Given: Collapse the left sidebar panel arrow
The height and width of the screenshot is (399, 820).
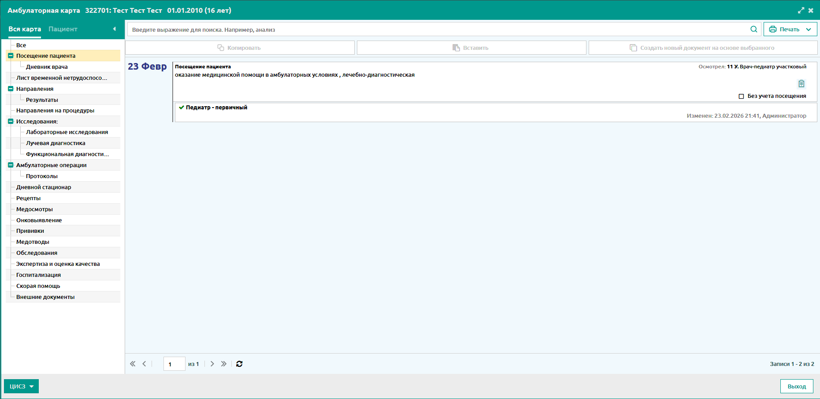Looking at the screenshot, I should point(115,29).
